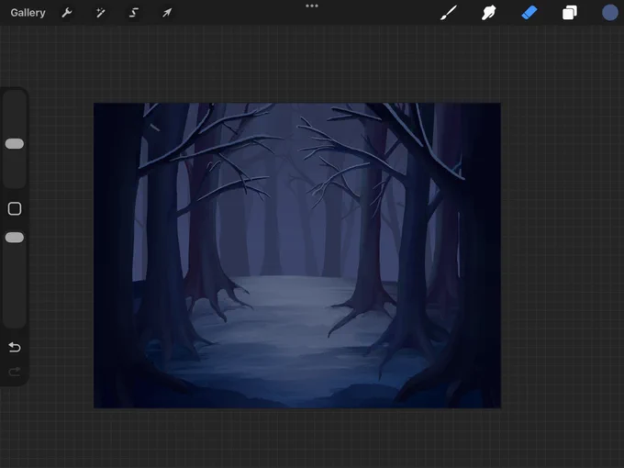Open the active color picker
This screenshot has height=468, width=624.
point(609,13)
